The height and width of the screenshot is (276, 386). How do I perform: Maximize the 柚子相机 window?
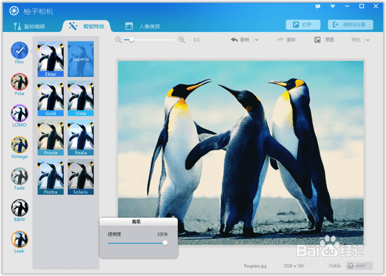coord(362,6)
